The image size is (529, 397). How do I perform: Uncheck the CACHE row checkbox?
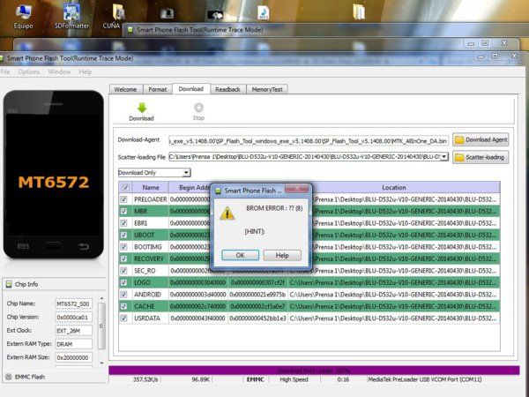123,306
